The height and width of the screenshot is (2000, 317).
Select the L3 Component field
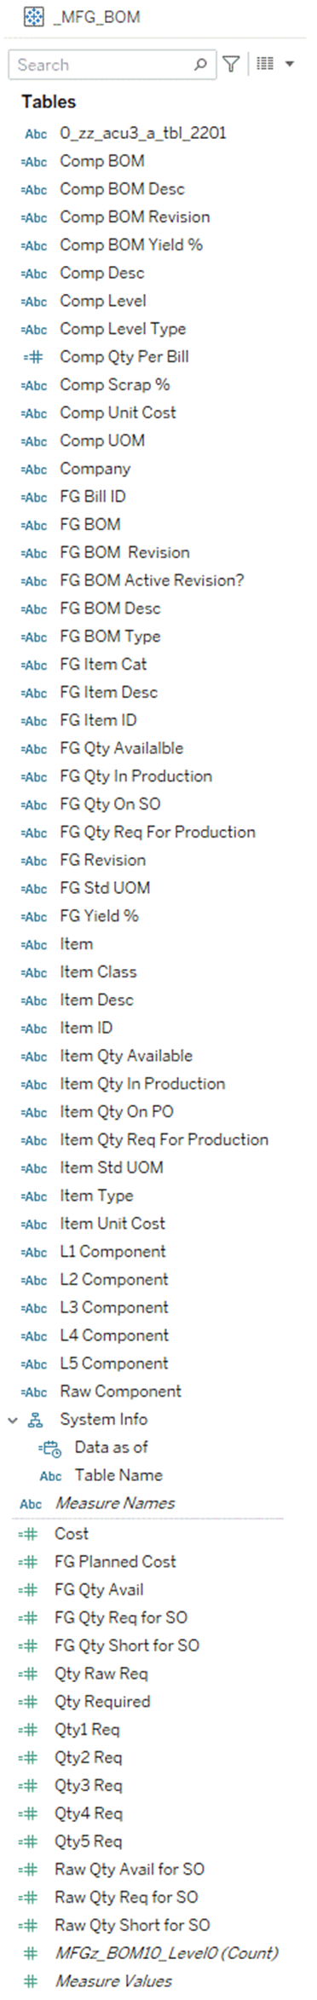coord(114,1307)
